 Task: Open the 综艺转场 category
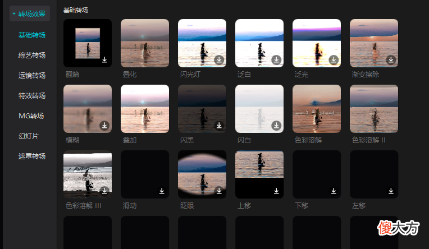tap(32, 55)
